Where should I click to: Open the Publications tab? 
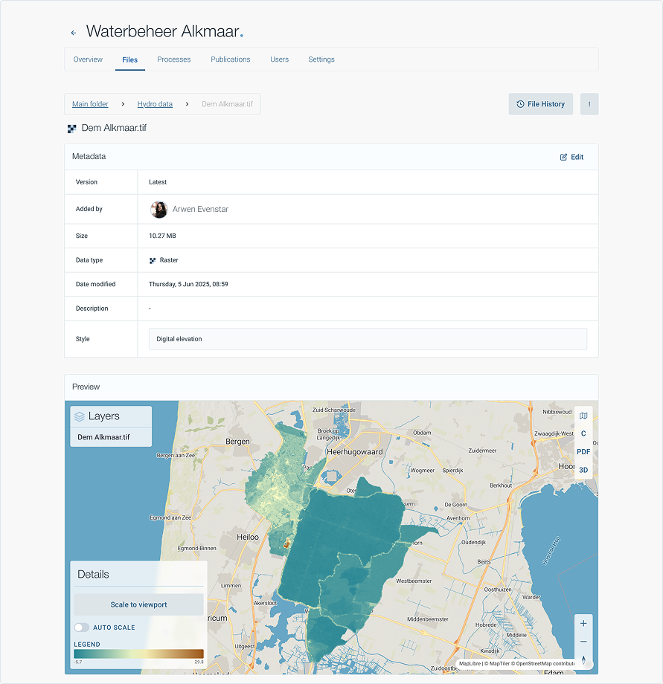(230, 59)
